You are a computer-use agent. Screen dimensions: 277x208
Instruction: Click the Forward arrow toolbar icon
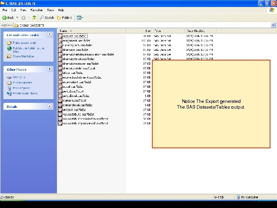pyautogui.click(x=23, y=18)
